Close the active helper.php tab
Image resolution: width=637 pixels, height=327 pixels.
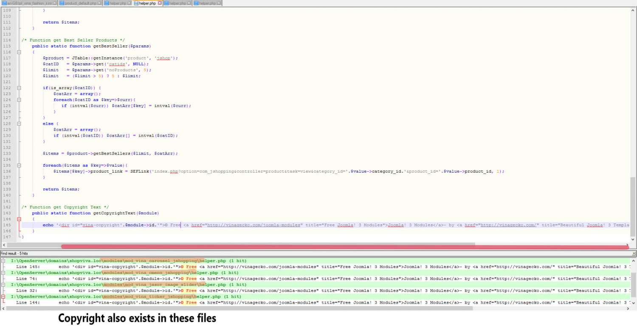click(160, 3)
